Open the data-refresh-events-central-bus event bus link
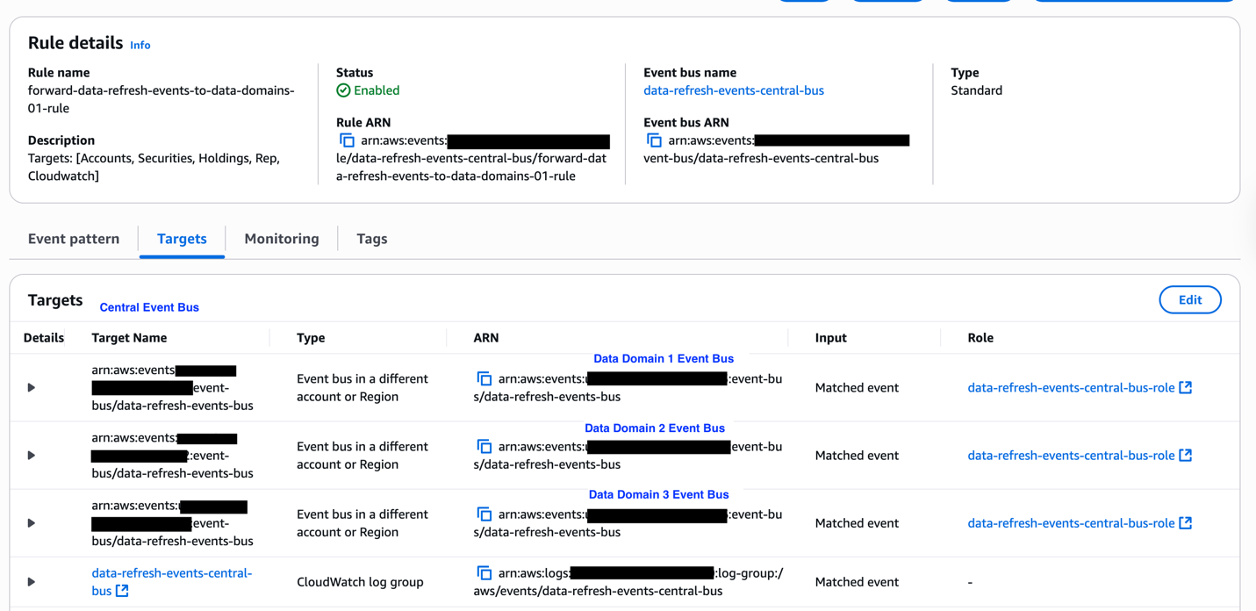 tap(733, 90)
